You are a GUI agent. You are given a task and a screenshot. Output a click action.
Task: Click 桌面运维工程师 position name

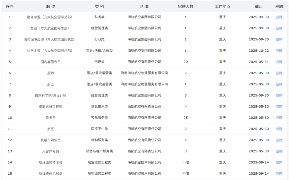[x=51, y=107]
